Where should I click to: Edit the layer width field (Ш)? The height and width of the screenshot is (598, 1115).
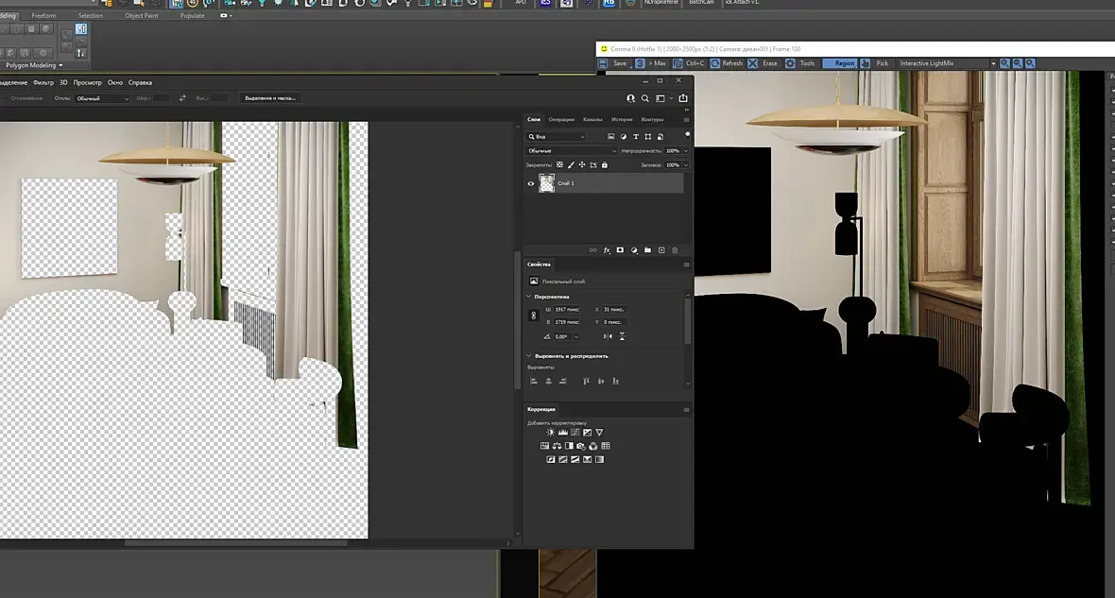click(x=567, y=309)
